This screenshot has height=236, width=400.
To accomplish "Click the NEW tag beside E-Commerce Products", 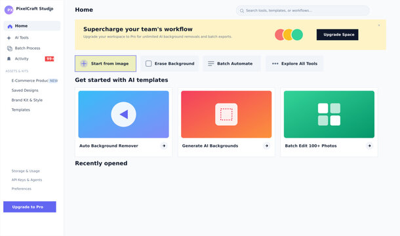I will [x=54, y=81].
